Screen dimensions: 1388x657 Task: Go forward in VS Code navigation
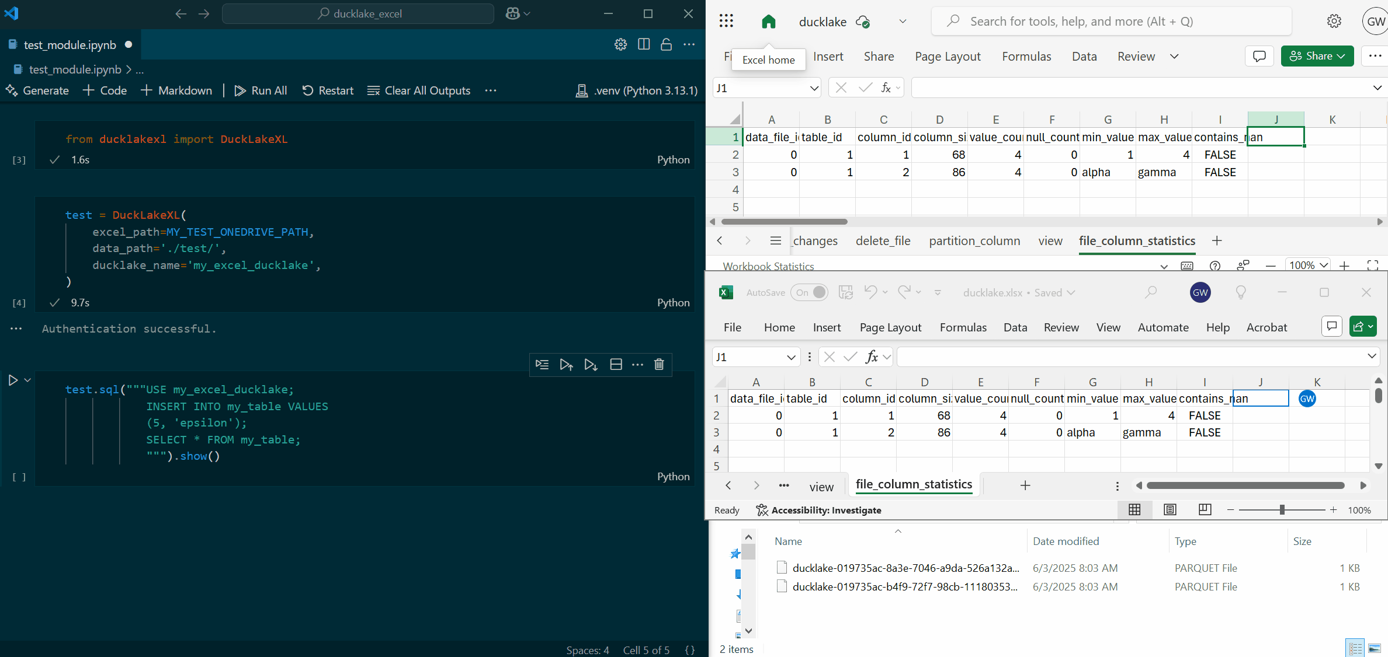tap(204, 13)
